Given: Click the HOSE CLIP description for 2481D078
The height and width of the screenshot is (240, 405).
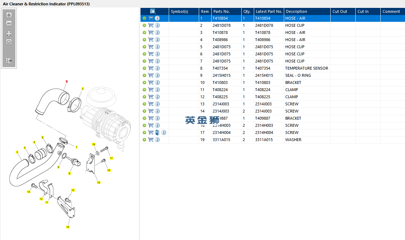Looking at the screenshot, I should [295, 25].
